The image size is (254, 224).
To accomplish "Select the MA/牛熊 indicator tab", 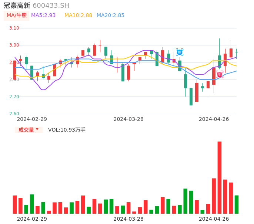I will tap(17, 16).
